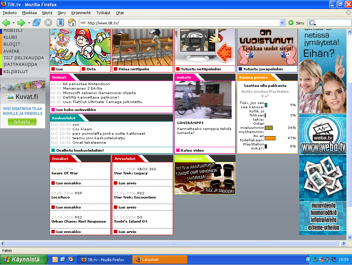This screenshot has width=352, height=265.
Task: Click the green TUTUSTU button
Action: point(22,122)
